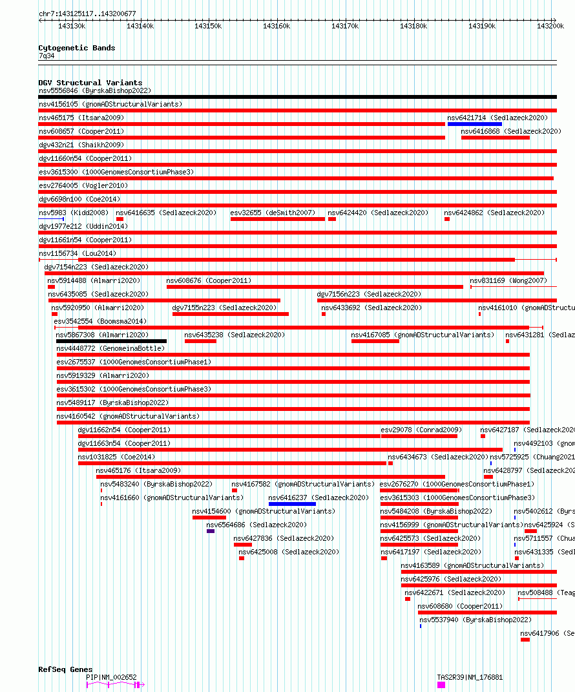
Task: Click the nsv4156105 gnomADStructuralVariants label
Action: (110, 104)
